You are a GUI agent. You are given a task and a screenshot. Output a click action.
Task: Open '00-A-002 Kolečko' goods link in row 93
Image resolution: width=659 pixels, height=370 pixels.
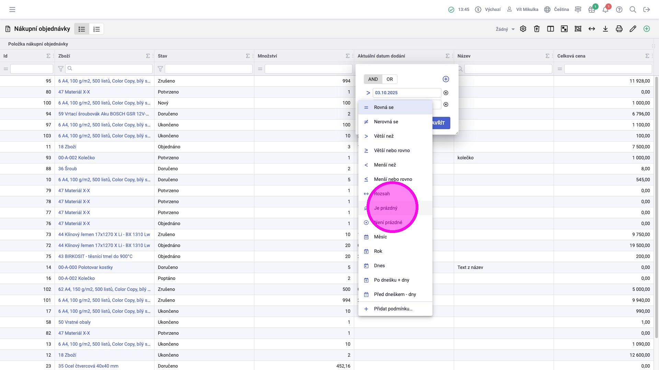[x=77, y=158]
